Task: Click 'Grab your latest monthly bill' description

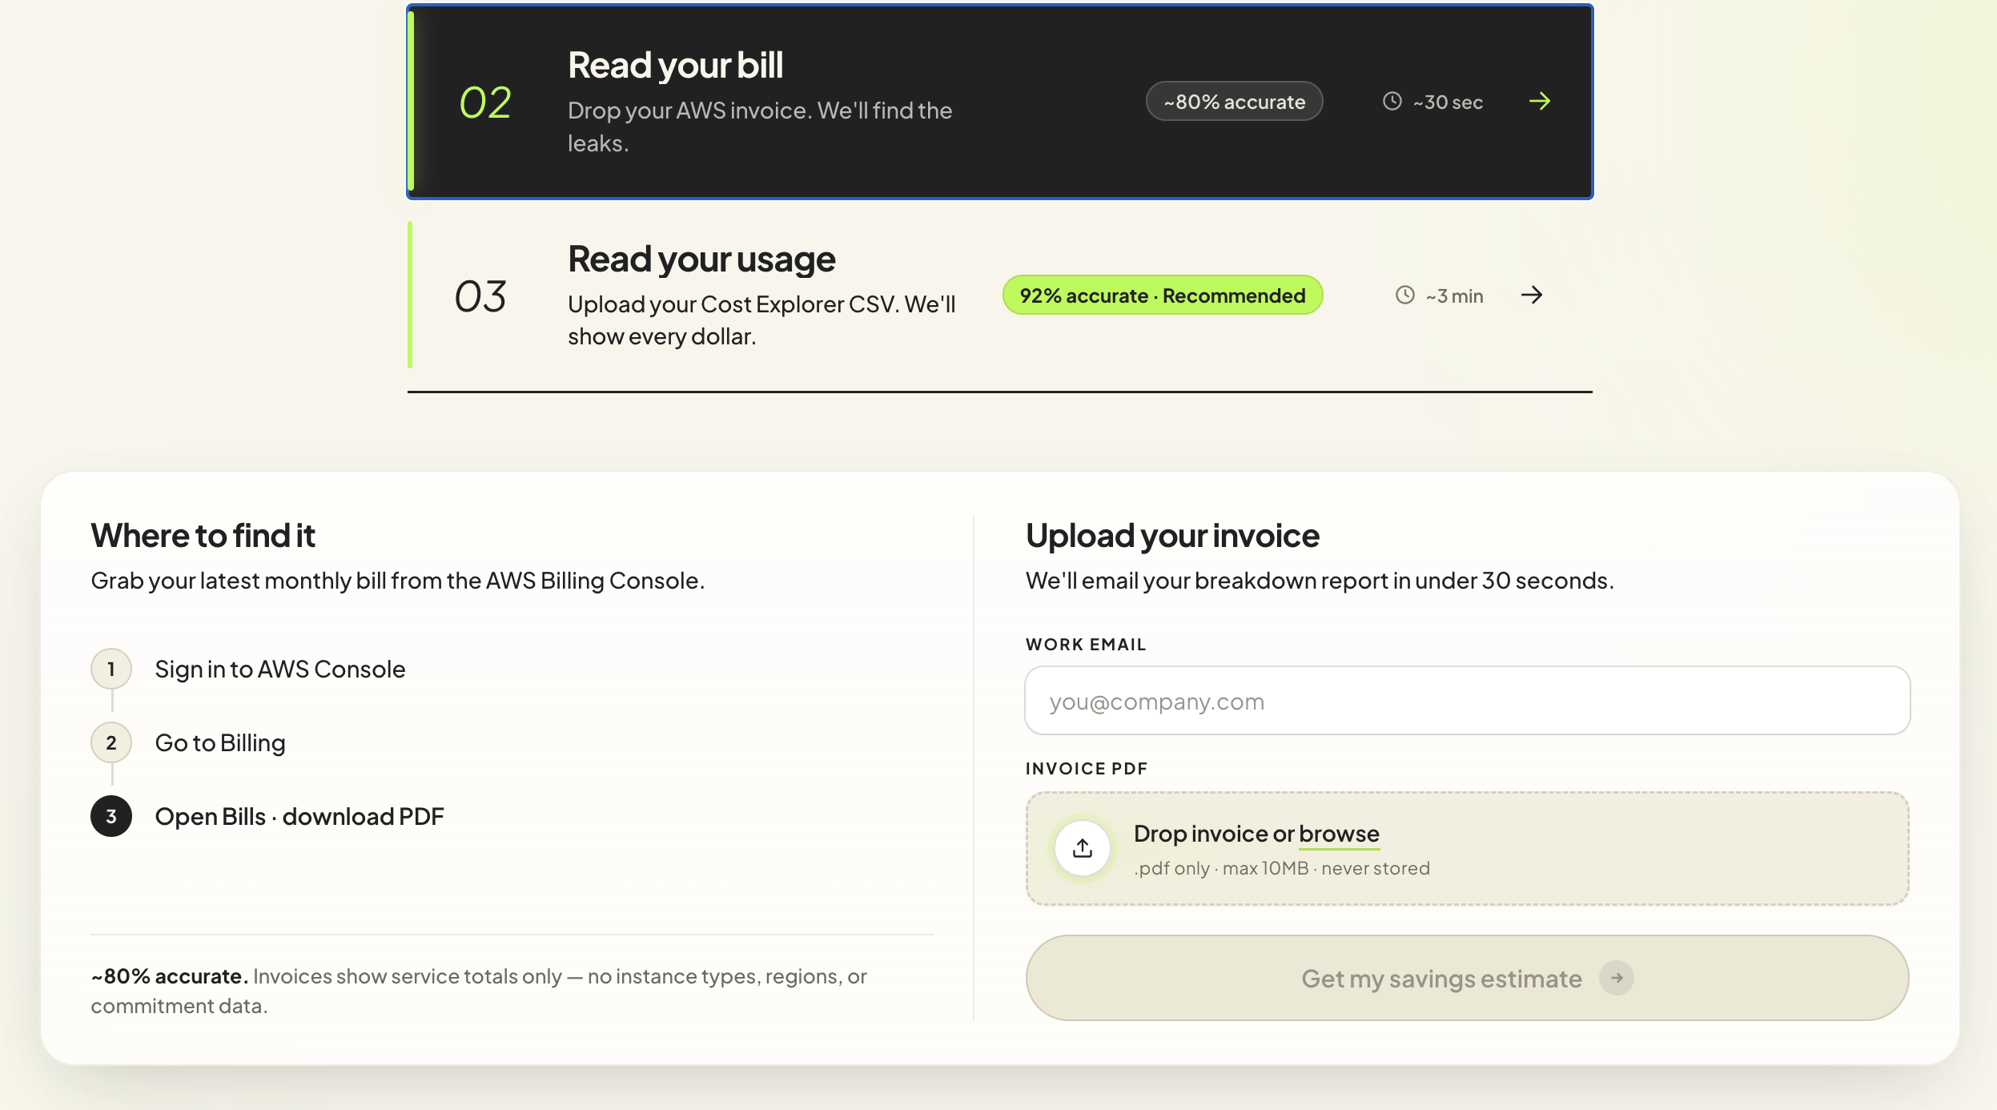Action: tap(398, 581)
